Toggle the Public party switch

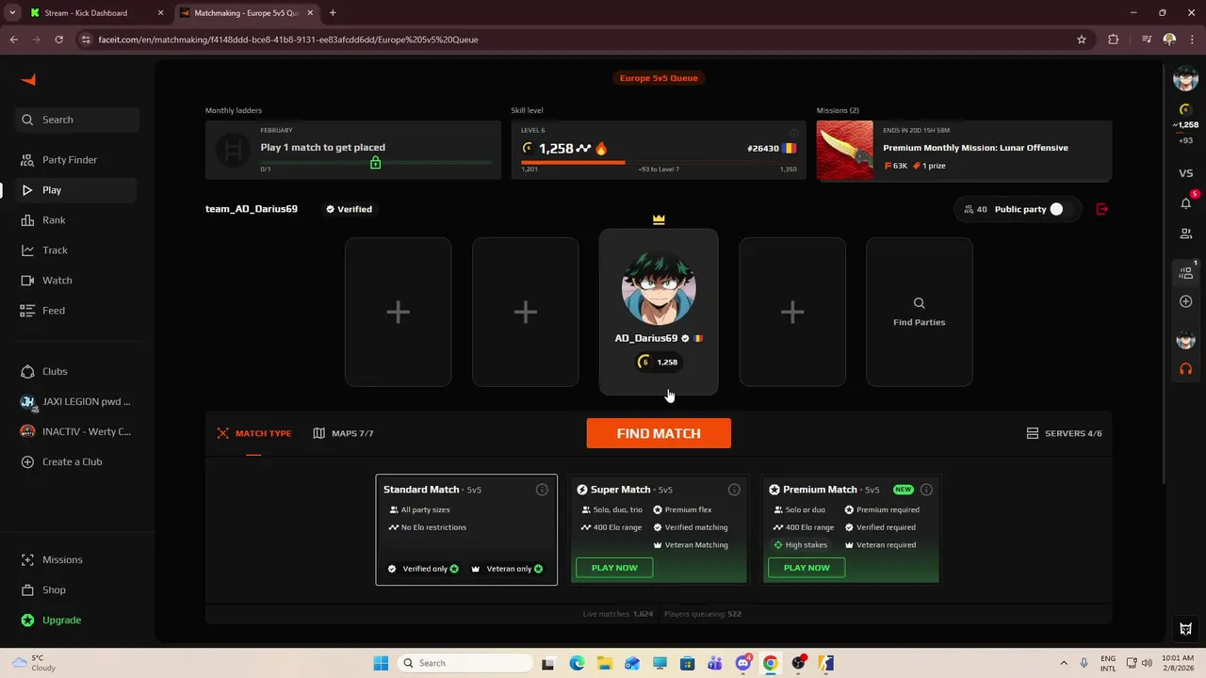(x=1056, y=209)
